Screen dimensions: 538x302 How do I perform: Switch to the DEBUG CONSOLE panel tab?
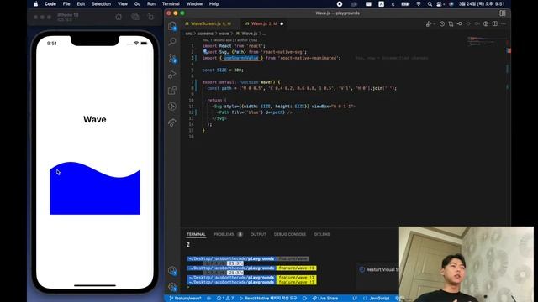coord(289,234)
